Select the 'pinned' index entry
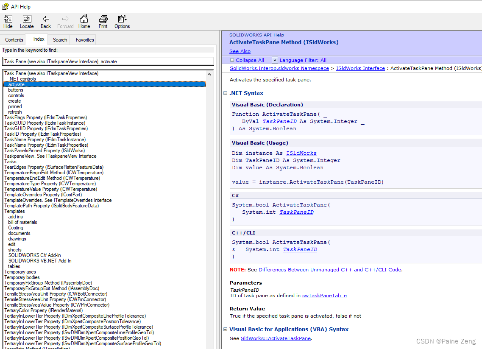 tap(15, 107)
